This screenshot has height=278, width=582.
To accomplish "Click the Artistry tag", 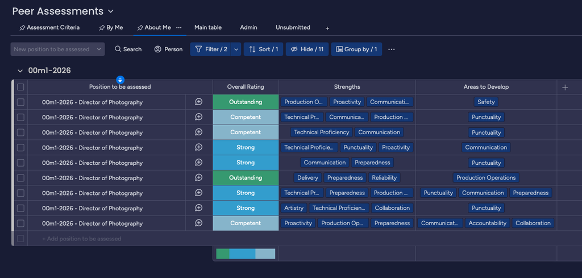I will 294,208.
